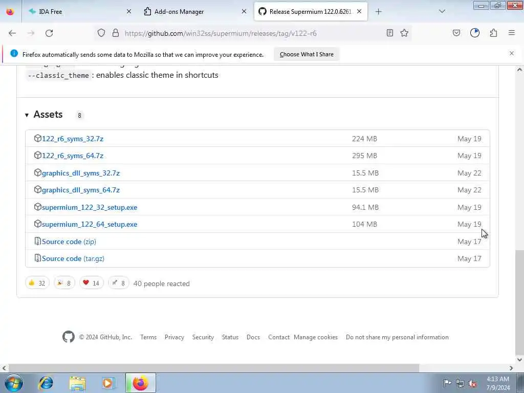Image resolution: width=524 pixels, height=393 pixels.
Task: Click Action Center flag tray icon
Action: (x=447, y=383)
